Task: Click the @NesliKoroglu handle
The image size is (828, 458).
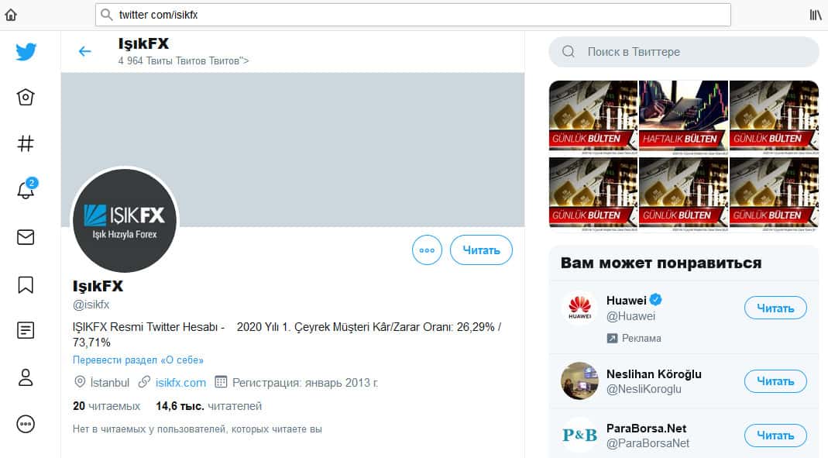Action: 644,389
